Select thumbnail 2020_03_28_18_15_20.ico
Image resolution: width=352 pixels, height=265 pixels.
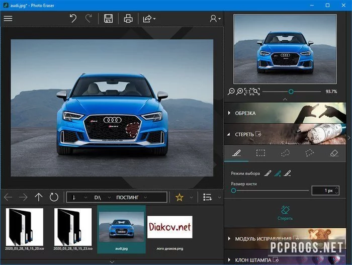tap(25, 229)
